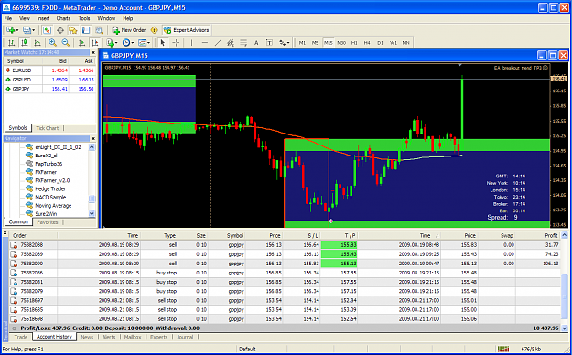Viewport: 572px width, 355px height.
Task: Select the text tool A
Action: 256,43
